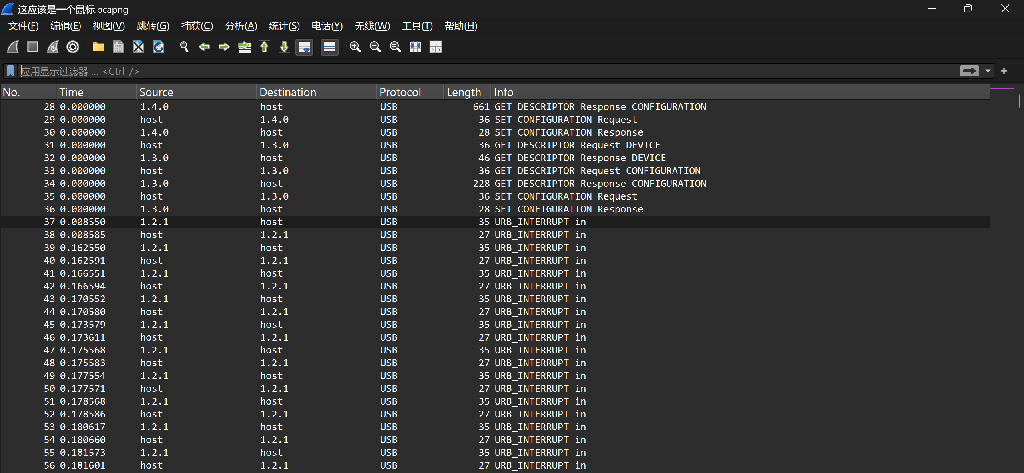Apply display filter arrow button
1024x473 pixels.
coord(969,71)
